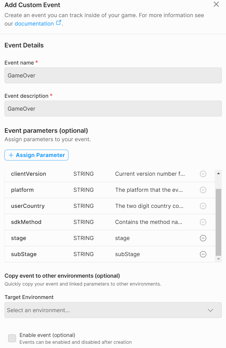The height and width of the screenshot is (348, 226).
Task: Click the chevron in Select an environment
Action: (x=210, y=310)
